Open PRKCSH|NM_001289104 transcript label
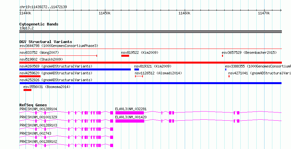This screenshot has width=291, height=149. [38, 109]
